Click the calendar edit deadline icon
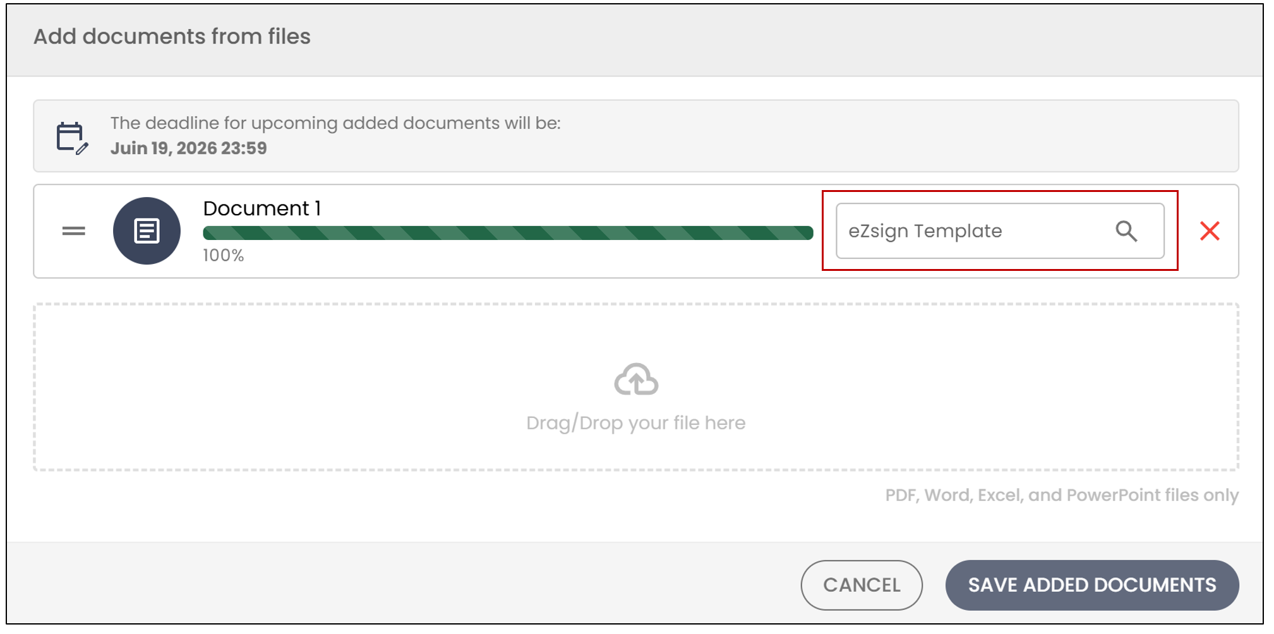Image resolution: width=1274 pixels, height=634 pixels. (72, 138)
